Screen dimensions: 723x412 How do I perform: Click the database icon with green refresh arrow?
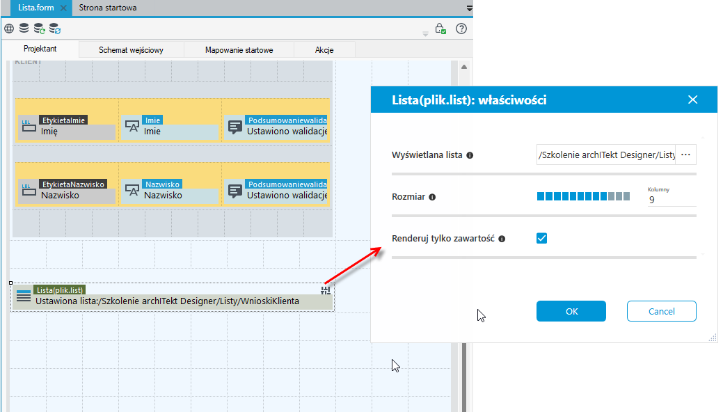[x=39, y=29]
